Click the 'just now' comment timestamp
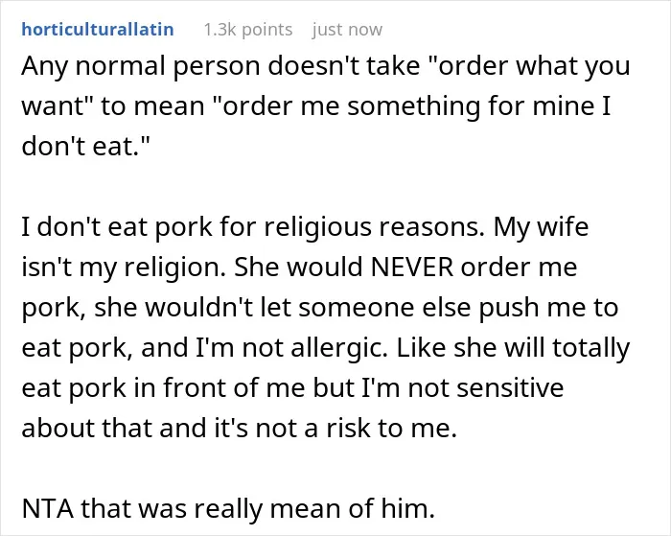This screenshot has width=671, height=536. [347, 30]
